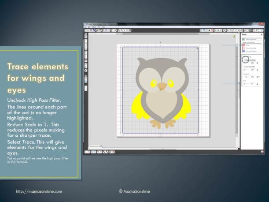Open the mamasonshine.com link
Image resolution: width=269 pixels, height=202 pixels.
click(39, 191)
